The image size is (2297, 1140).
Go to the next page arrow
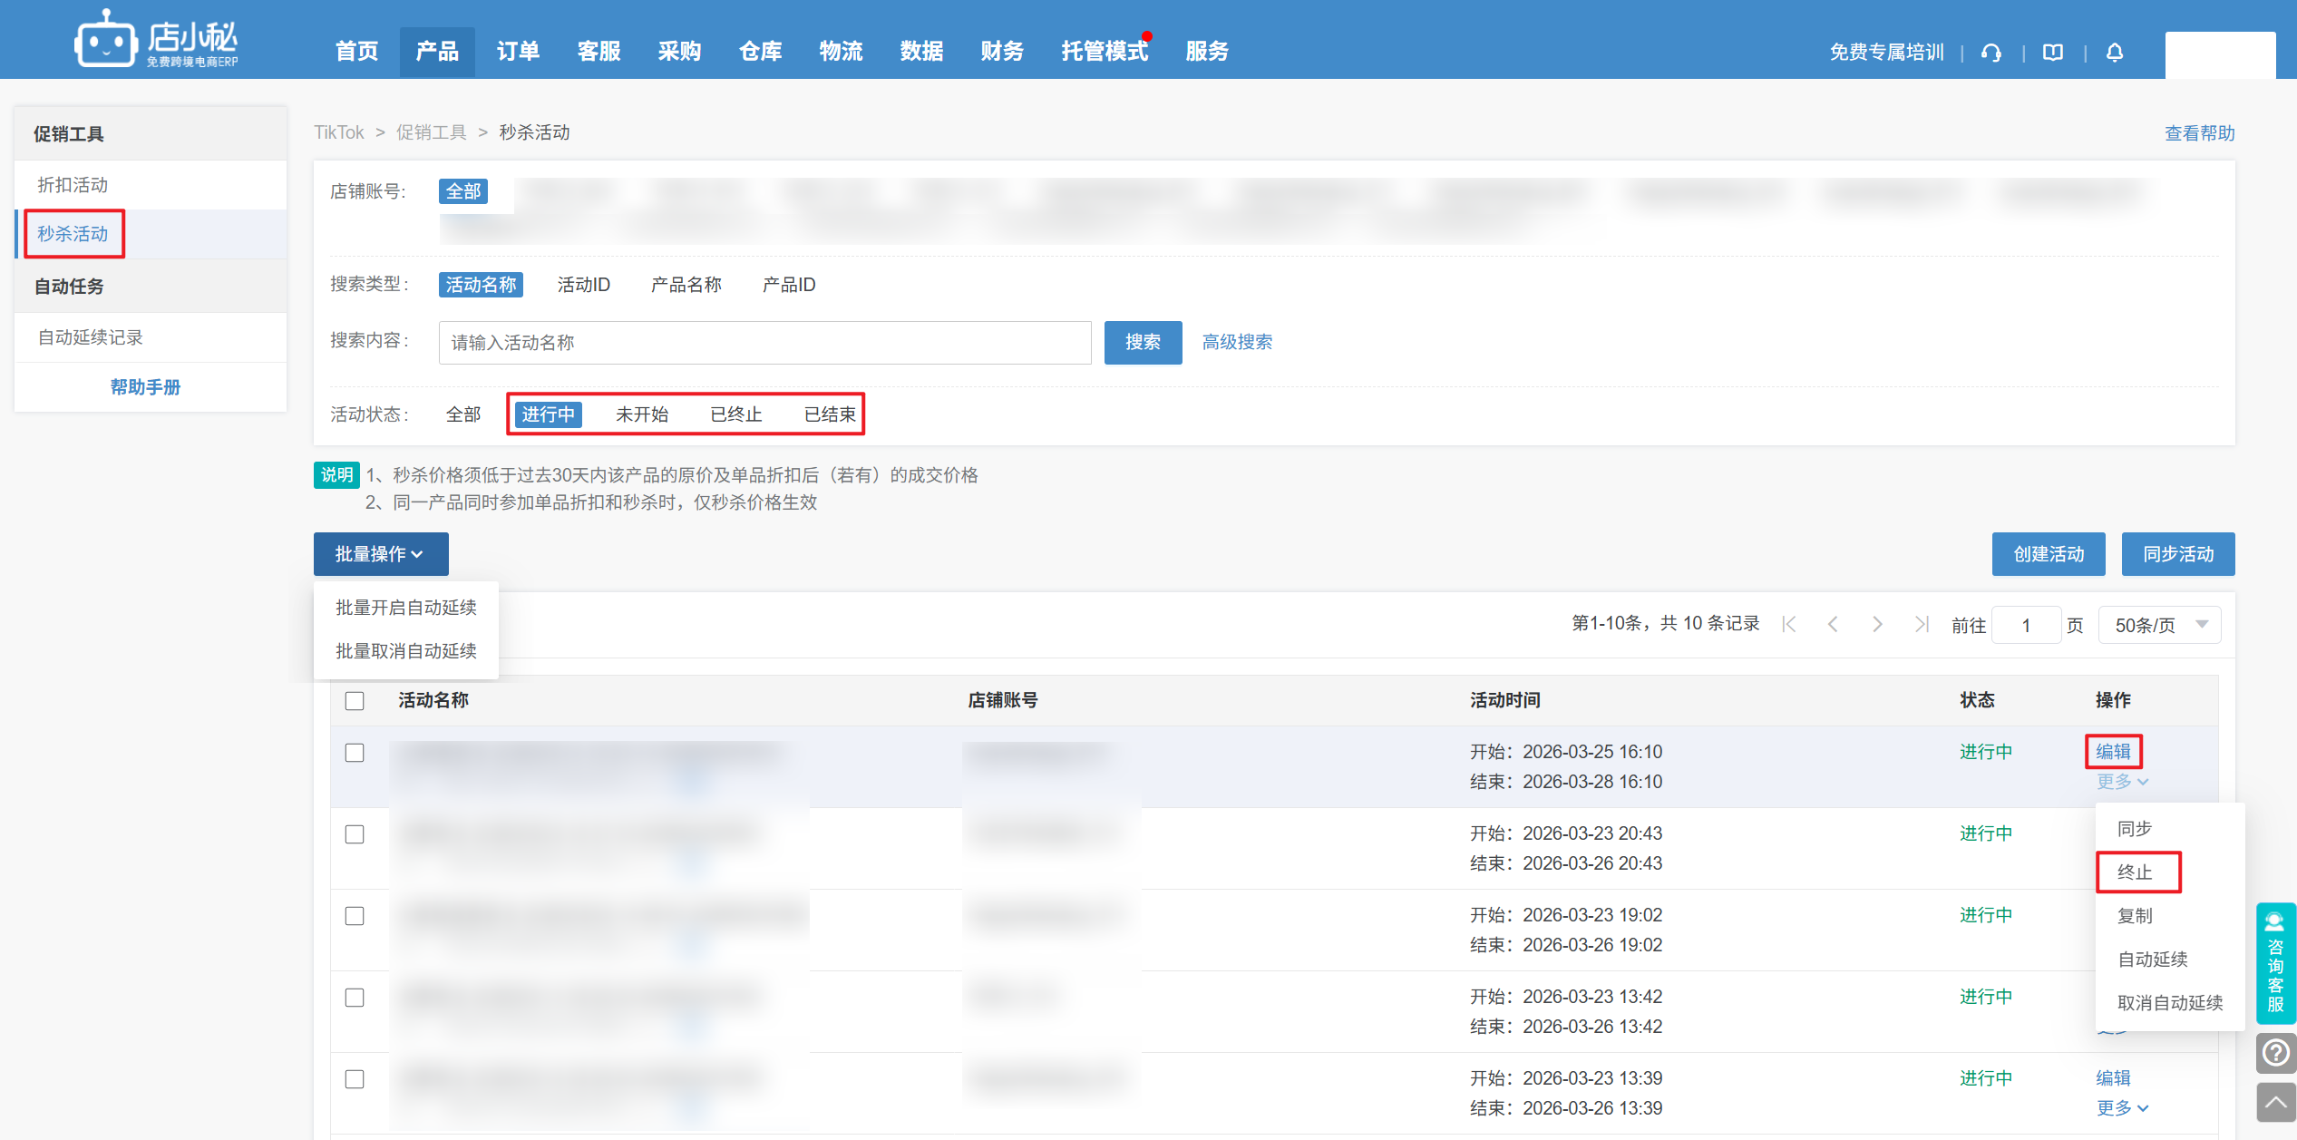click(x=1877, y=624)
